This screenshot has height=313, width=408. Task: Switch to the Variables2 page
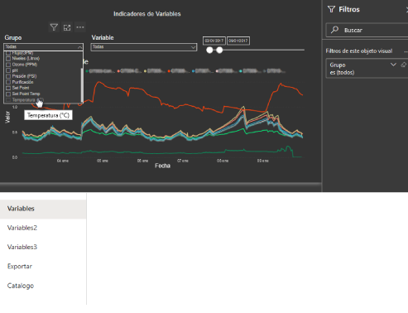click(22, 228)
